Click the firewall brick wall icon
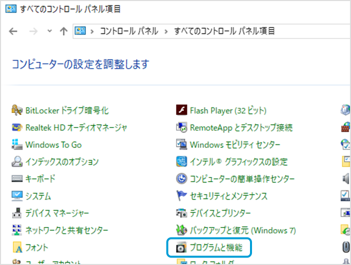351x265 pixels. [x=345, y=127]
